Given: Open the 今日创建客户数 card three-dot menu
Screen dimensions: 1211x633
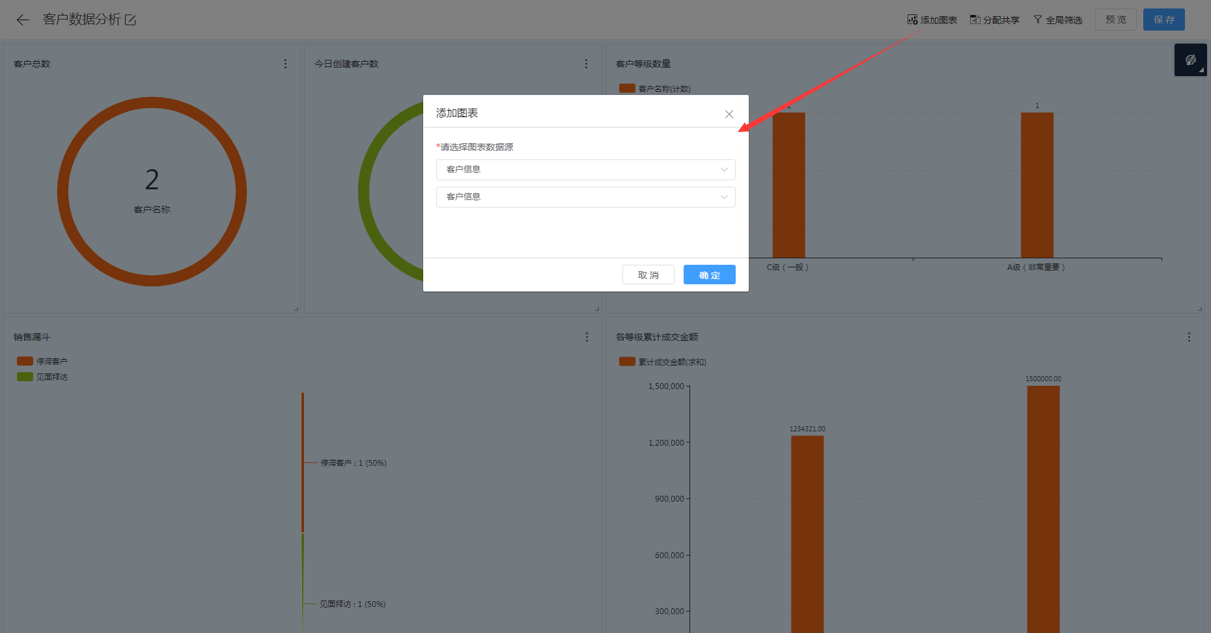Looking at the screenshot, I should pos(586,64).
